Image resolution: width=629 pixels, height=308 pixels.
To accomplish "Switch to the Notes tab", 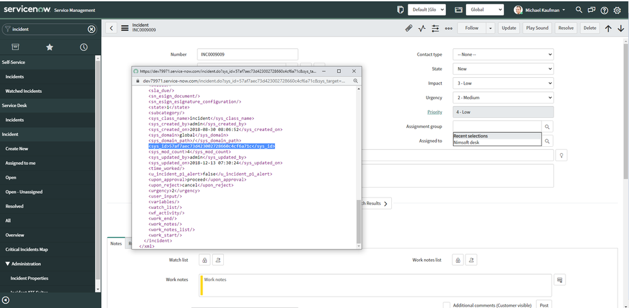I will 116,243.
